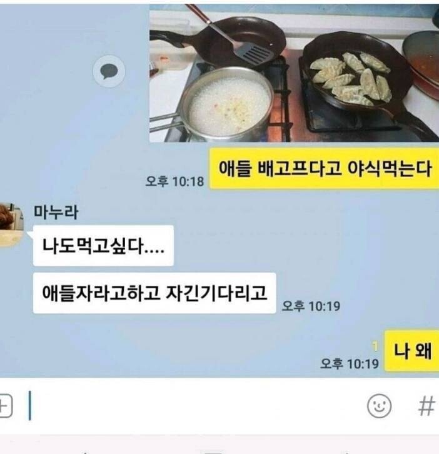
Task: Open 마누라's profile picture
Action: tap(11, 225)
